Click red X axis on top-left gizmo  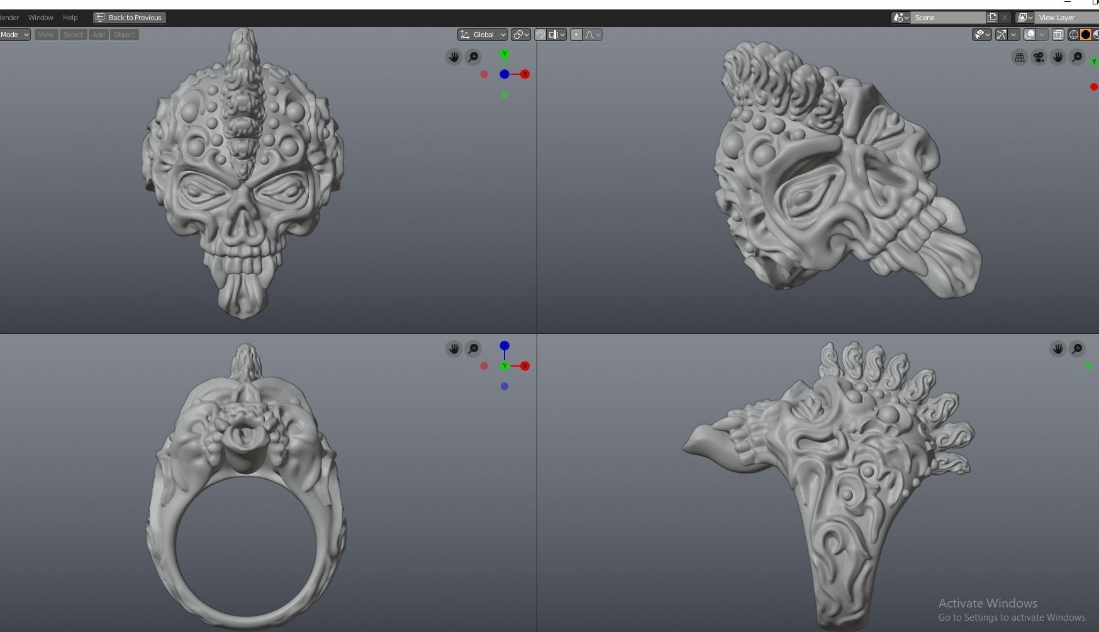click(x=525, y=74)
